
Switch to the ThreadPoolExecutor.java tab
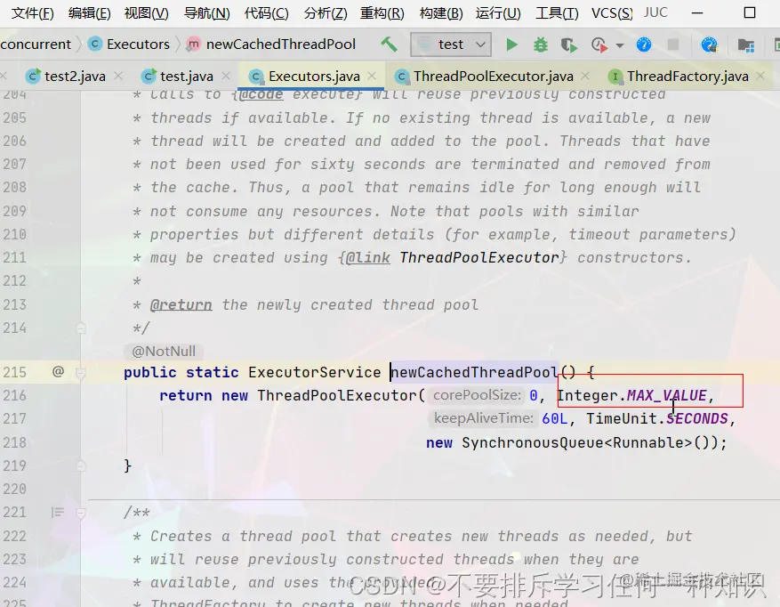point(493,77)
